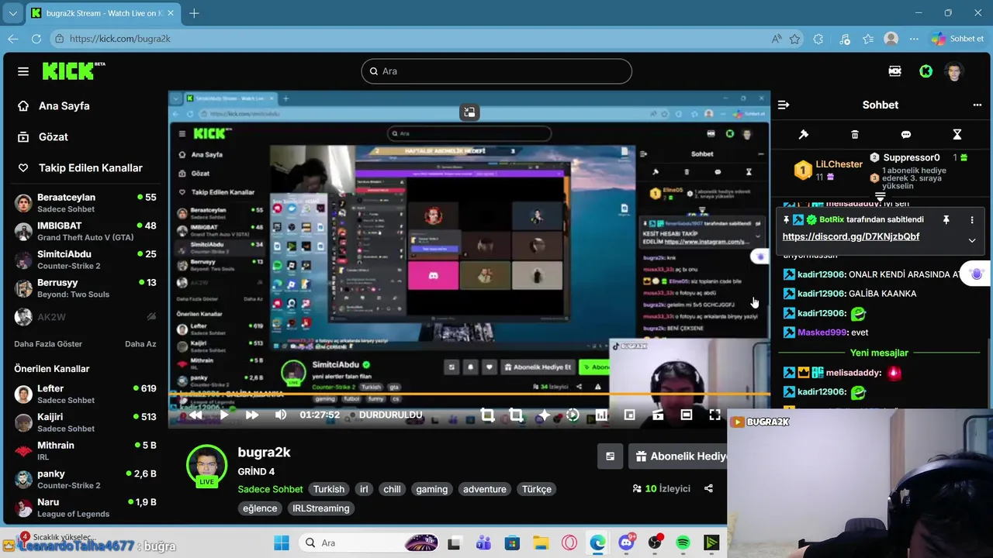993x558 pixels.
Task: Open the recommended channel panky
Action: (85, 479)
